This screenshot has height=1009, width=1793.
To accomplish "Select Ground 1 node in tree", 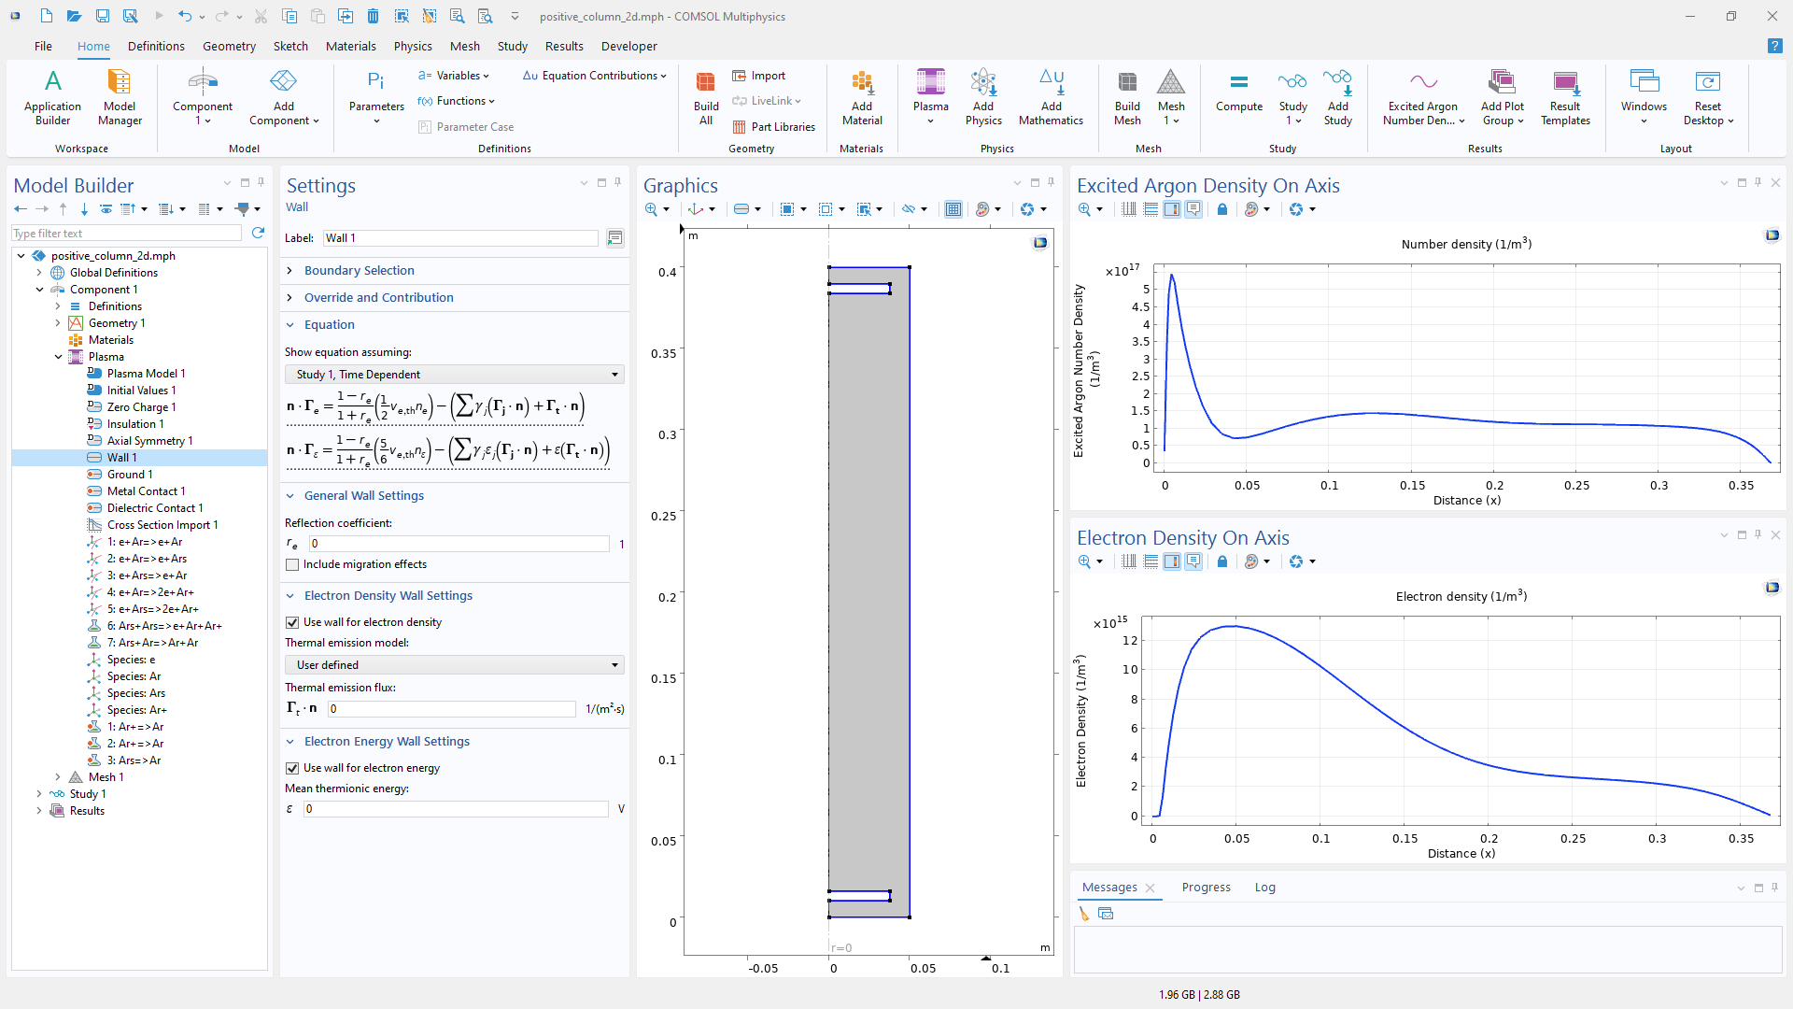I will (x=129, y=475).
